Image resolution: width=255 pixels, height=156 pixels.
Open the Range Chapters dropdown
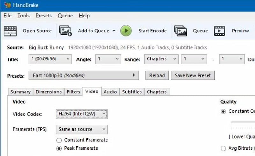(161, 59)
